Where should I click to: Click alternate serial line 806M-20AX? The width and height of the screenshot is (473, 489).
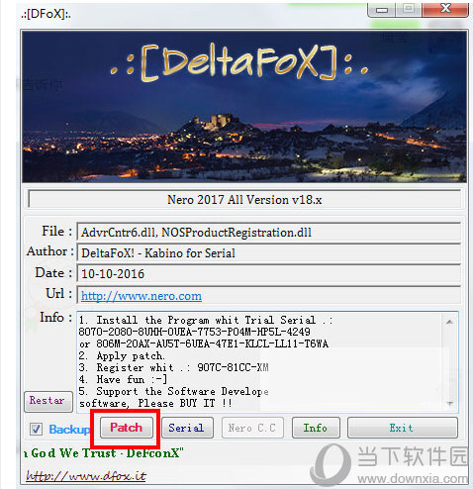(204, 343)
